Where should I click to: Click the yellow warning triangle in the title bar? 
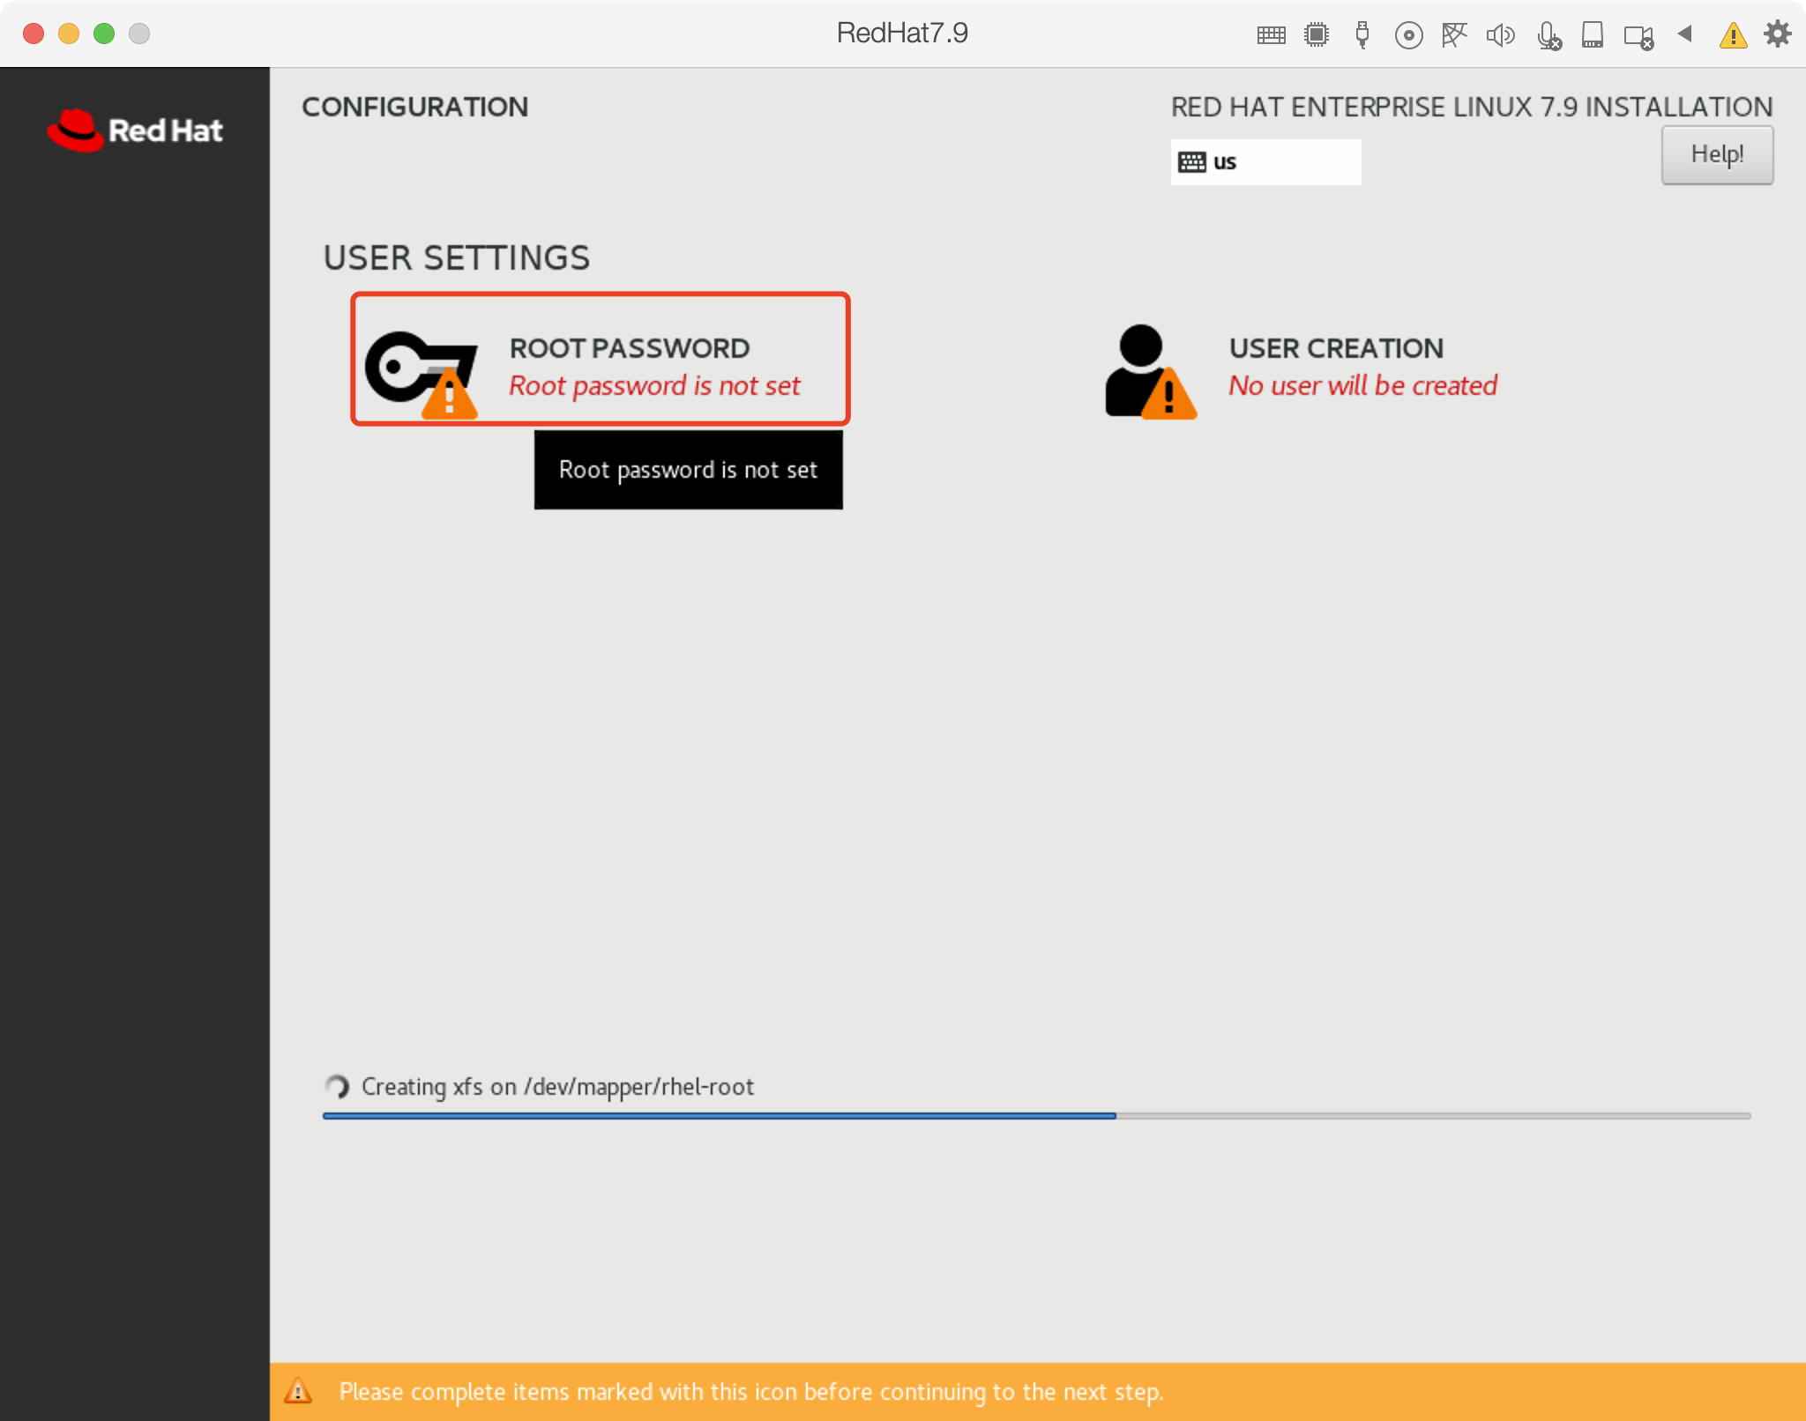(x=1733, y=35)
